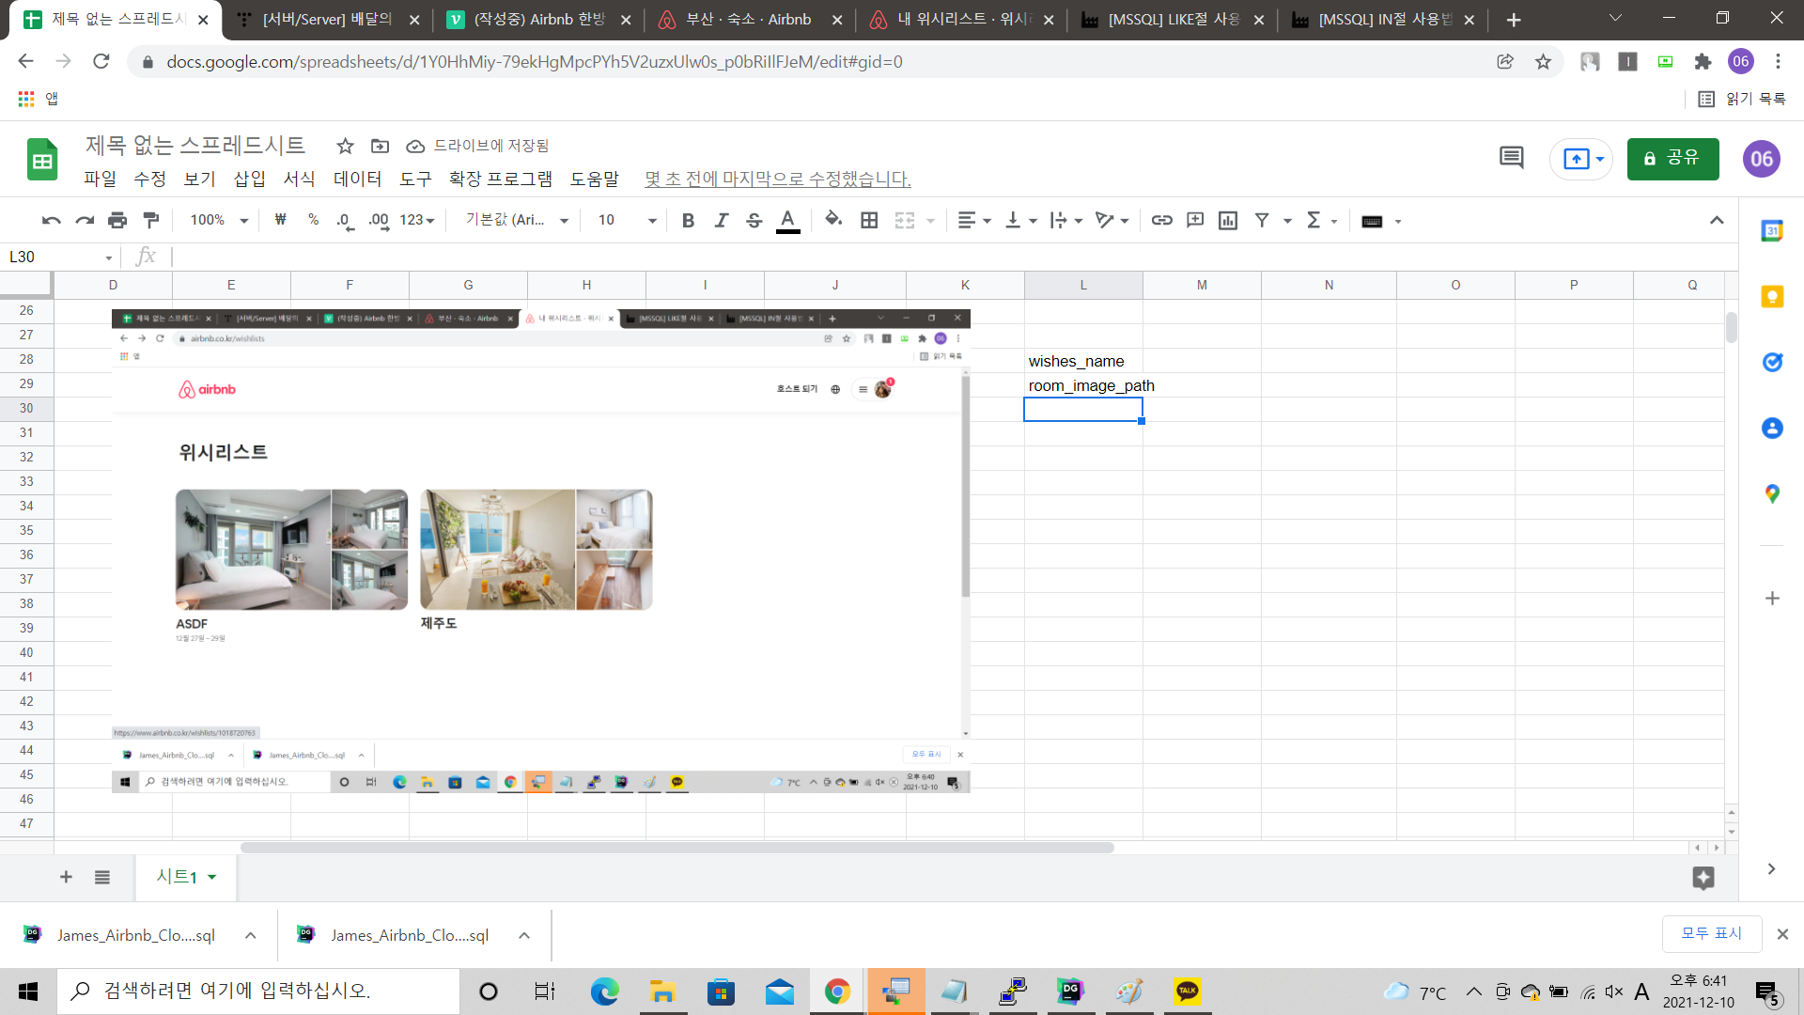Viewport: 1804px width, 1015px height.
Task: Toggle bold formatting
Action: [x=688, y=220]
